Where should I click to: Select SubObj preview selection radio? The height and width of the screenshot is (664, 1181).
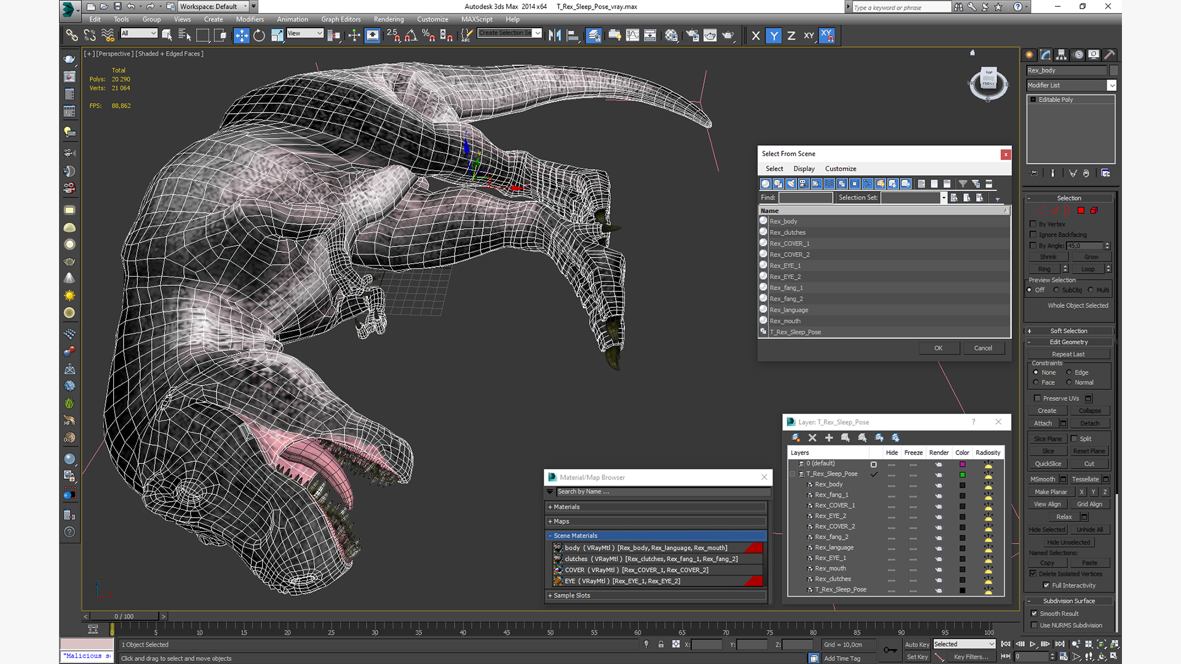1056,290
